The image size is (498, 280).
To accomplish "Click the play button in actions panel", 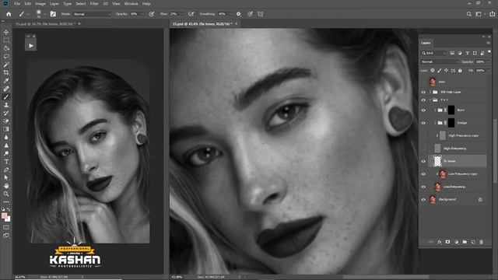I will pyautogui.click(x=31, y=46).
